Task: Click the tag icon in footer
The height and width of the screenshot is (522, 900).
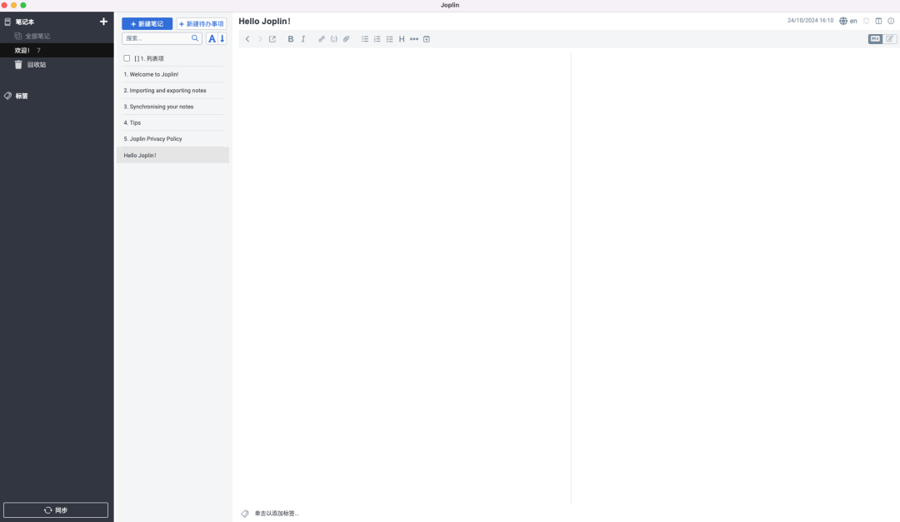Action: pyautogui.click(x=245, y=514)
